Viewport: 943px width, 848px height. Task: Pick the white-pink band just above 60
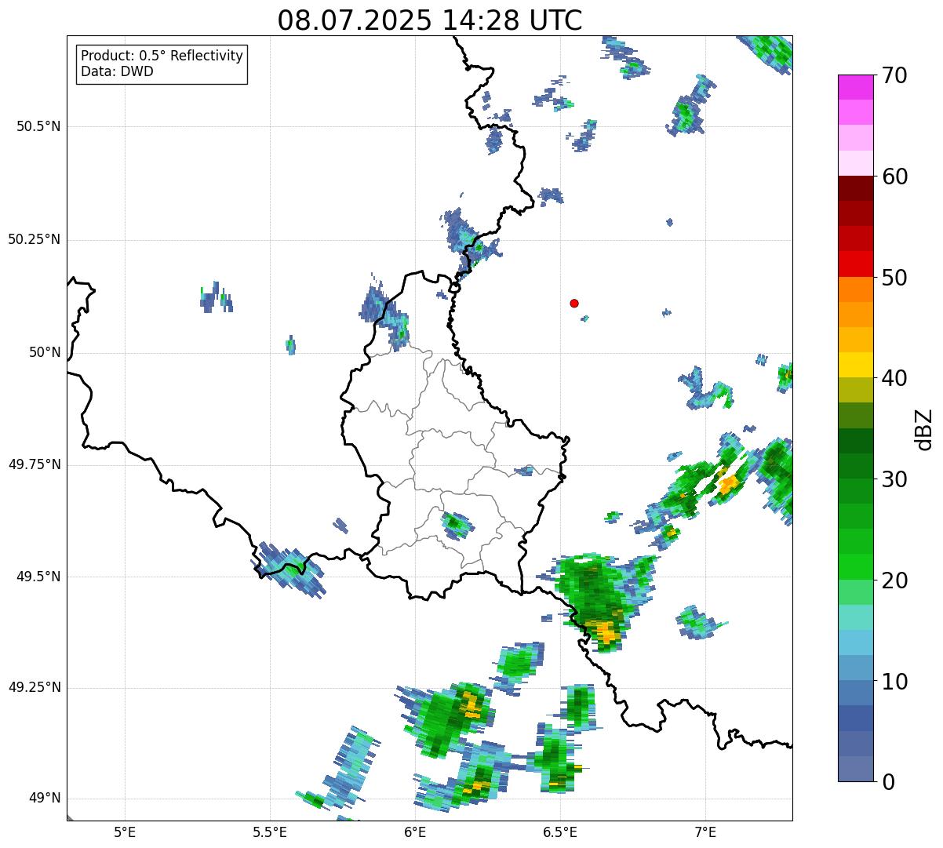tap(855, 163)
